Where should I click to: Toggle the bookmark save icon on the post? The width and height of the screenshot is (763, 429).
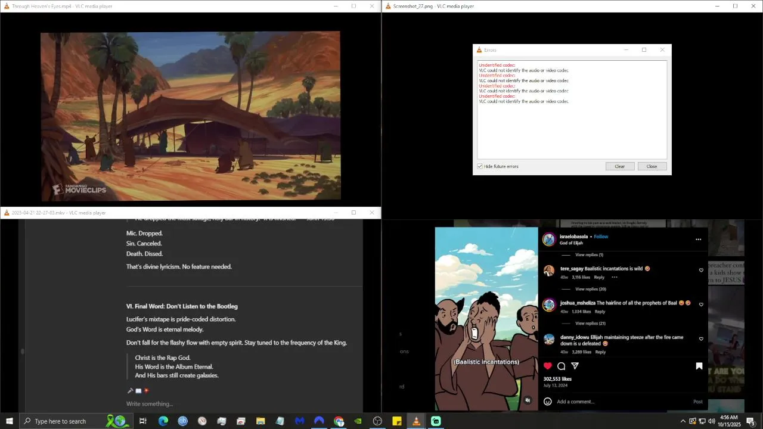pyautogui.click(x=699, y=366)
